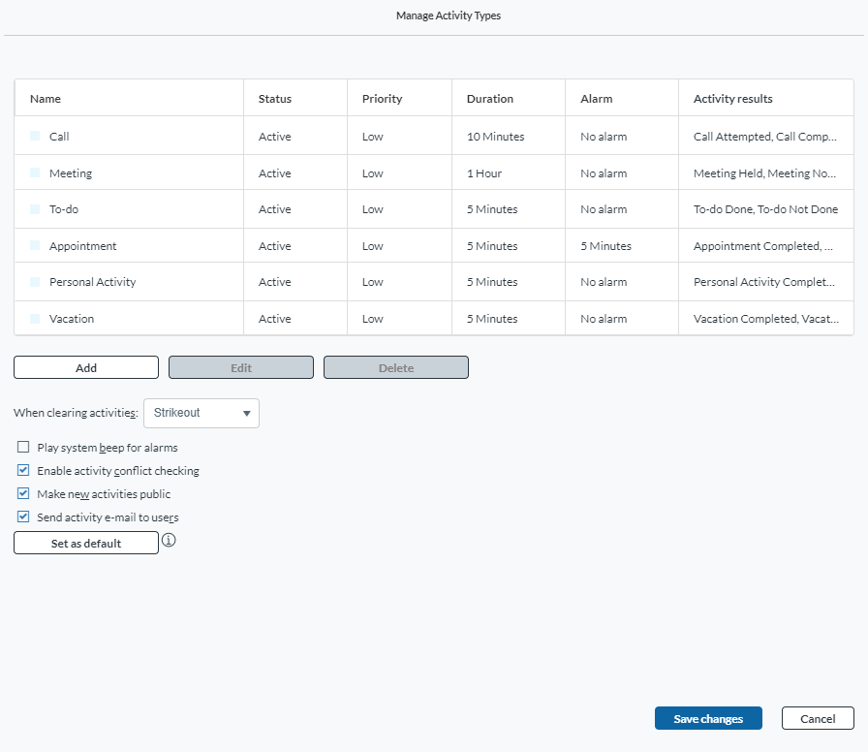Viewport: 868px width, 752px height.
Task: Select the To-do activity name
Action: [x=64, y=209]
